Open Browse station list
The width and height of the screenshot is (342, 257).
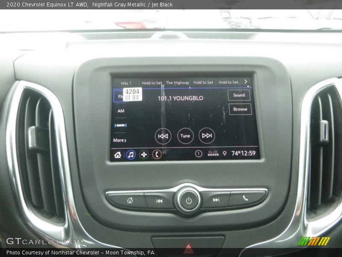click(240, 109)
